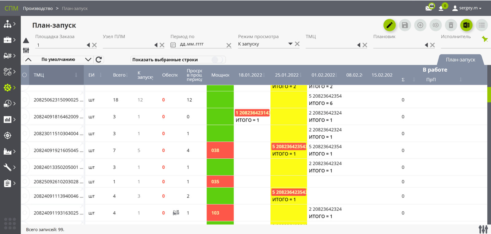
Task: Toggle the select-all circle in table header
Action: pos(25,75)
